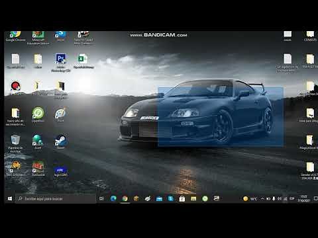The width and height of the screenshot is (318, 238).
Task: Open the green circular Open... app shortcut
Action: [x=38, y=114]
